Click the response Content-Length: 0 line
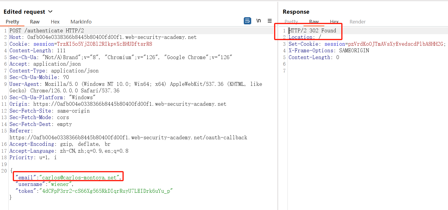The height and width of the screenshot is (210, 448). point(314,57)
